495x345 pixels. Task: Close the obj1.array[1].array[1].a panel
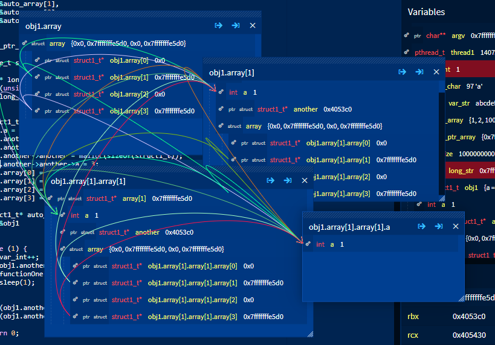[456, 226]
